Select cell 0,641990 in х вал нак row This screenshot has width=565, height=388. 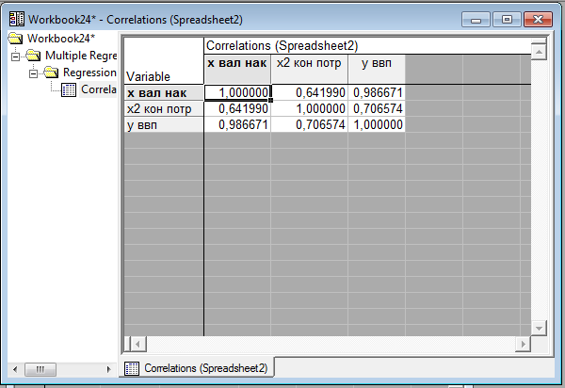coord(309,92)
